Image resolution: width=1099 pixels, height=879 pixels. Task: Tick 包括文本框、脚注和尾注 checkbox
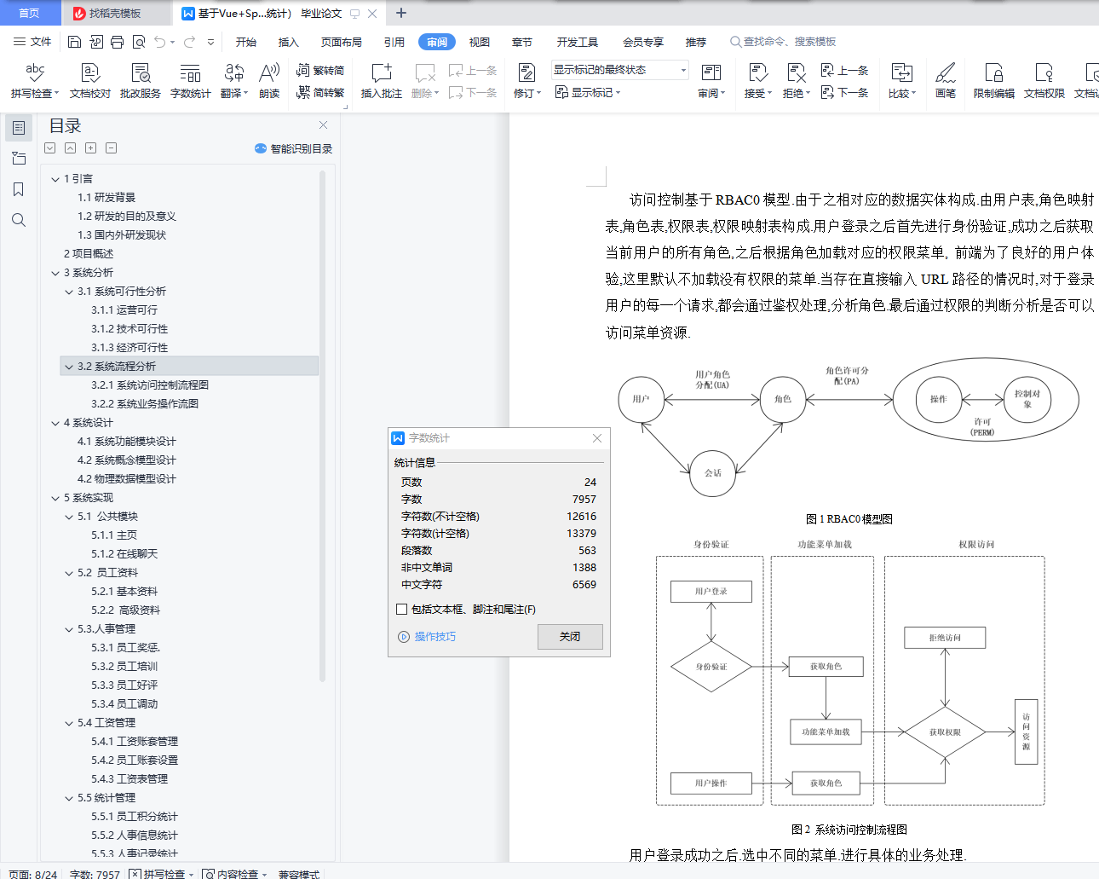[x=402, y=609]
